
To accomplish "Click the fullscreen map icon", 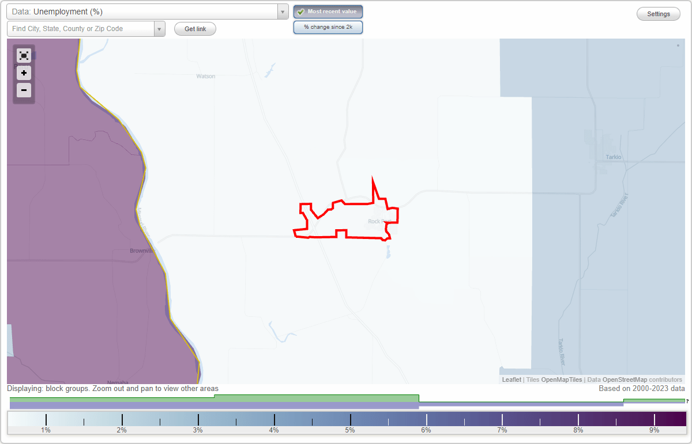I will coord(24,55).
